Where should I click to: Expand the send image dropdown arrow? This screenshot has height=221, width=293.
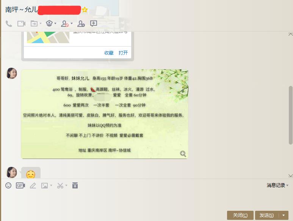51,185
